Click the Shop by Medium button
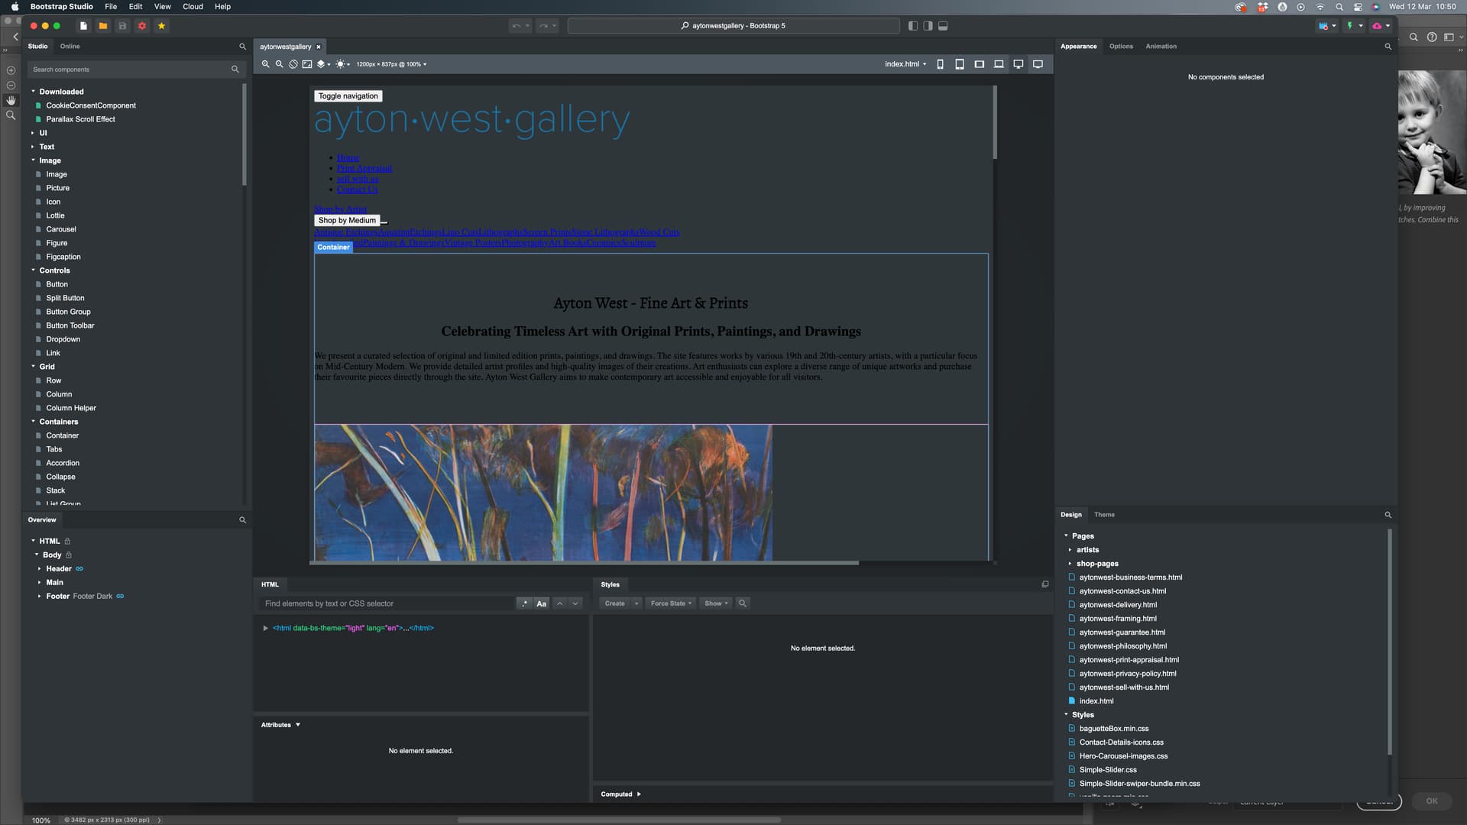 [347, 221]
